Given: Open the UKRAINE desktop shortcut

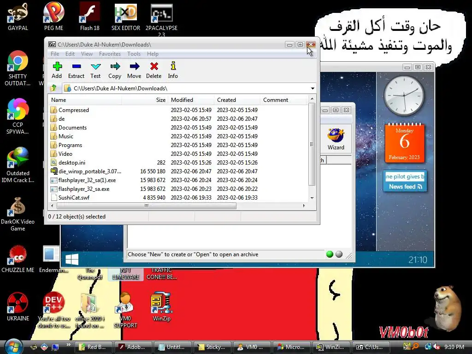Looking at the screenshot, I should click(18, 307).
